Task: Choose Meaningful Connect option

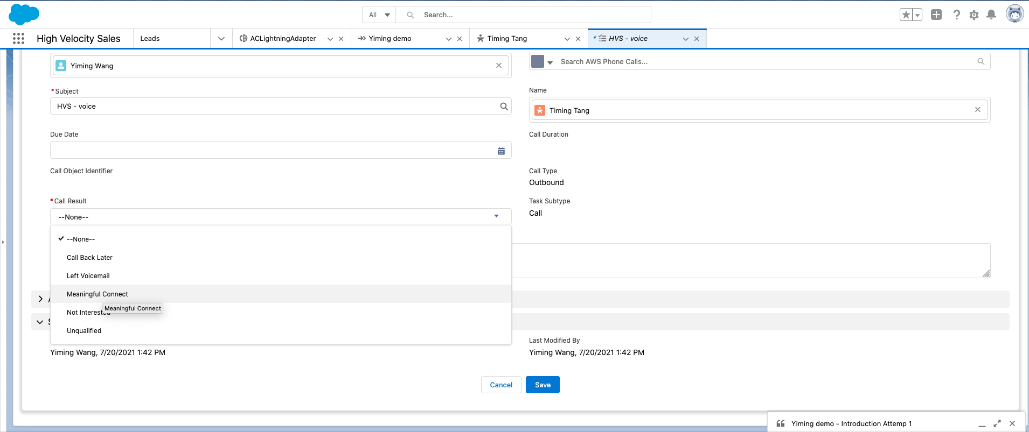Action: (281, 294)
